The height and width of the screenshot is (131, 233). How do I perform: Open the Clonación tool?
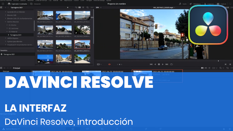point(35,4)
